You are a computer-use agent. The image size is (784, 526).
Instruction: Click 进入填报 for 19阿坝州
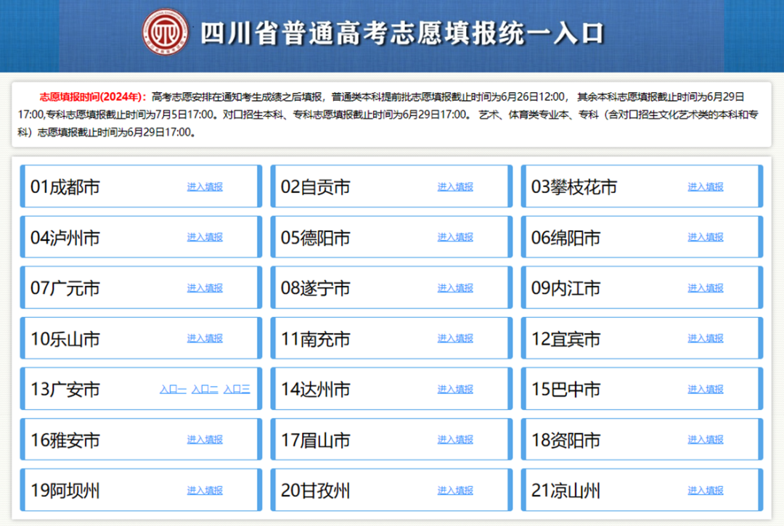(204, 490)
